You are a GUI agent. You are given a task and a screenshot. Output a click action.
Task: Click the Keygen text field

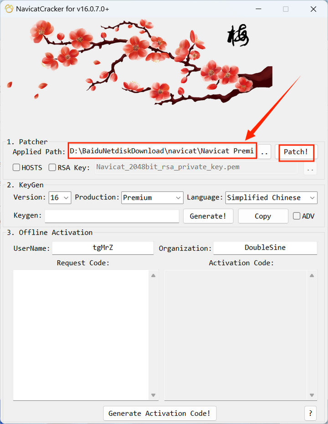click(112, 217)
